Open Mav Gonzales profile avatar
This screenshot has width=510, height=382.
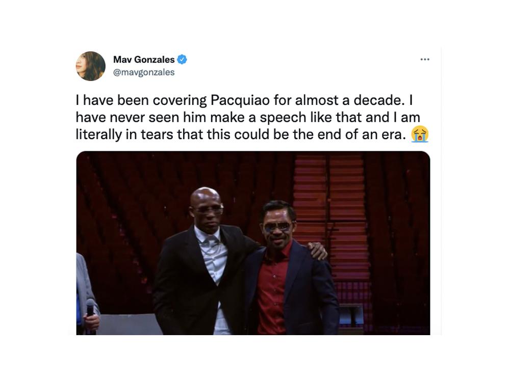91,66
